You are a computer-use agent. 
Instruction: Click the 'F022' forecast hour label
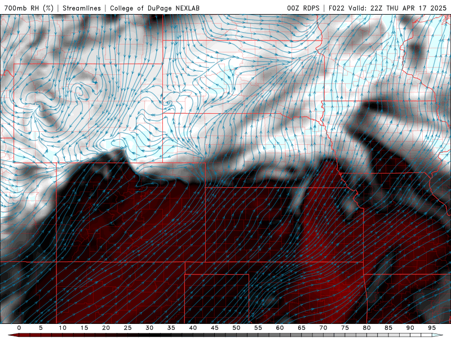click(337, 8)
